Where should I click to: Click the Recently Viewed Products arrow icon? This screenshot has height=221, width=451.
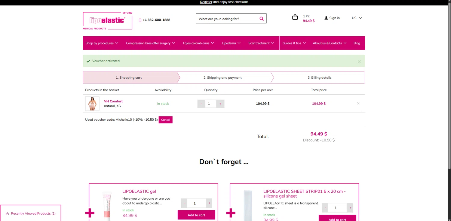coord(7,213)
